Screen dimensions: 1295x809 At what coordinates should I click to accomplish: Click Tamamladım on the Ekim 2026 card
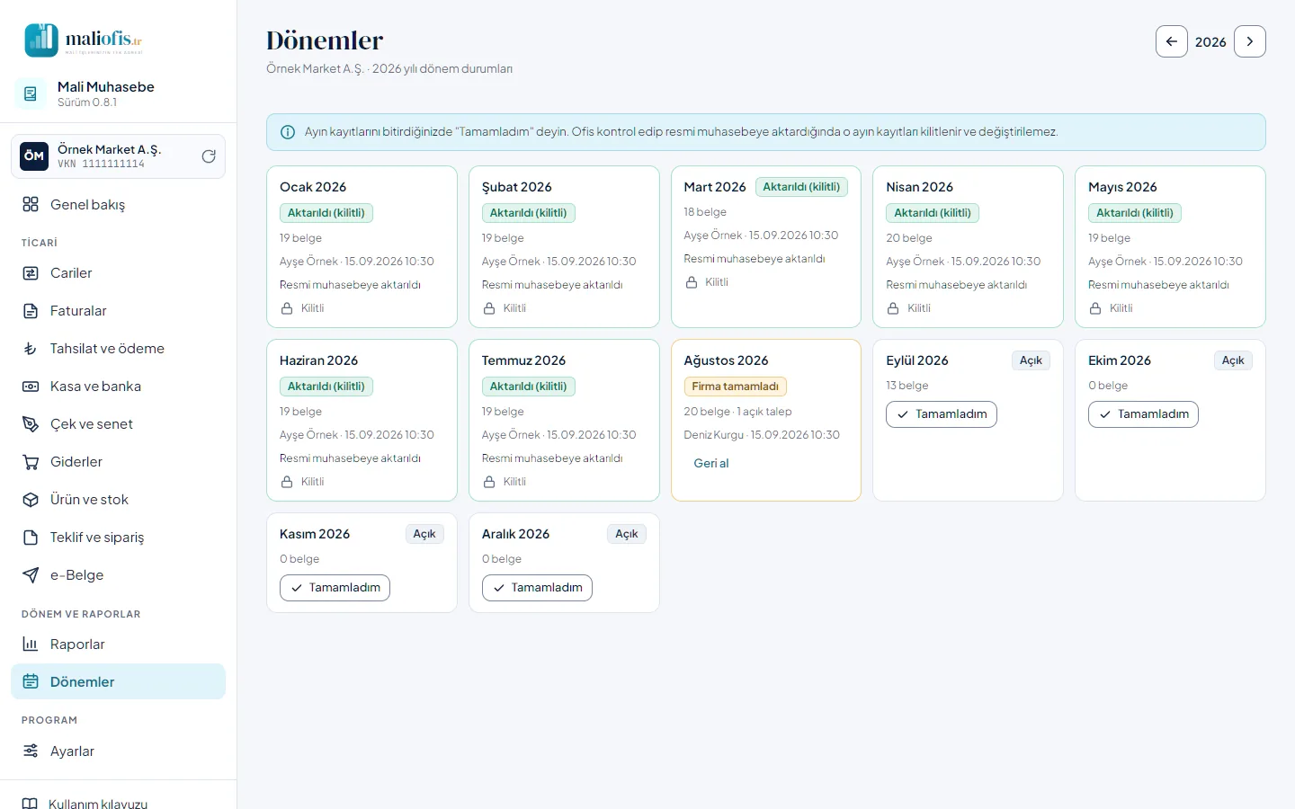[1144, 414]
